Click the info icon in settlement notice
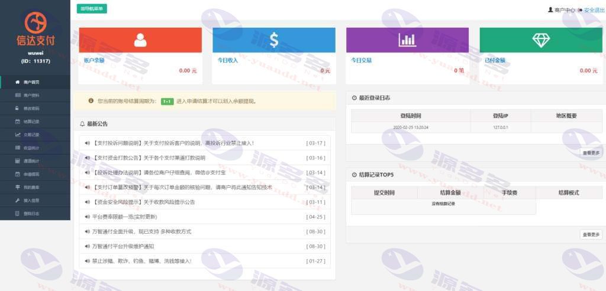The height and width of the screenshot is (291, 606). 91,101
